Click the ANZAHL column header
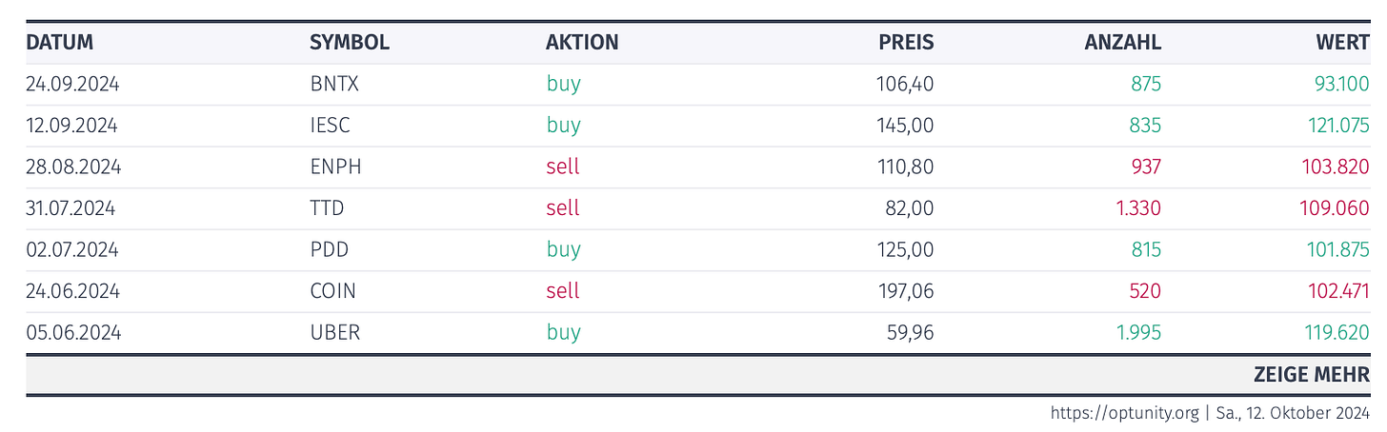 (1123, 43)
